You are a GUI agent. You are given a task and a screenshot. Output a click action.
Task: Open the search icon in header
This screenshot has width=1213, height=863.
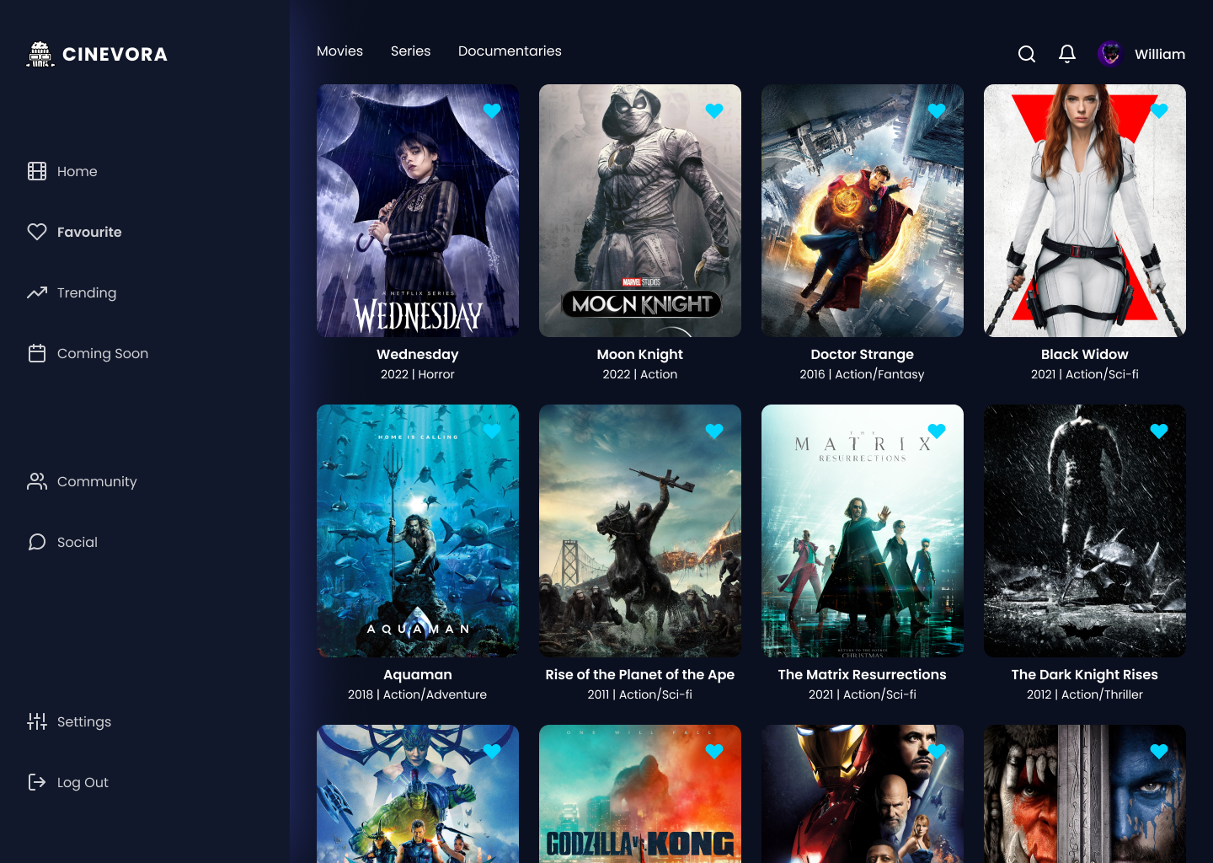click(x=1027, y=54)
